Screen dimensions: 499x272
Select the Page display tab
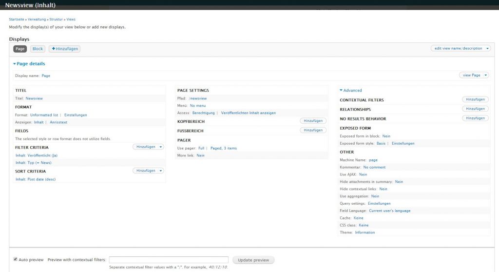pos(20,49)
